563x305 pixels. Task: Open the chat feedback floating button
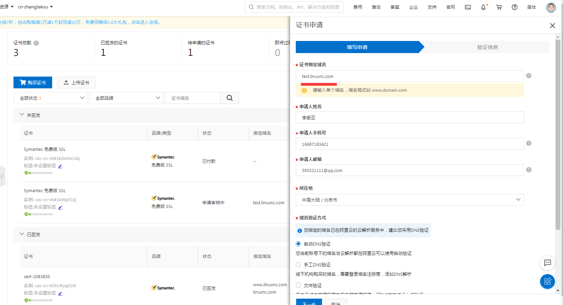tap(548, 263)
